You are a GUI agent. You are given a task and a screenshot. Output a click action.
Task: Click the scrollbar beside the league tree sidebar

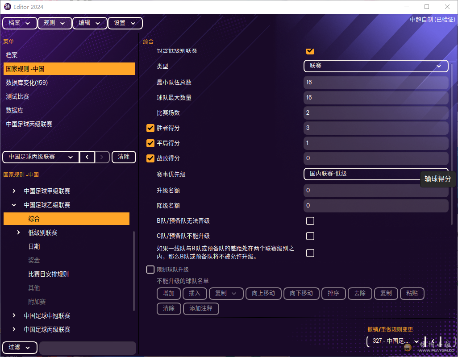coord(133,268)
